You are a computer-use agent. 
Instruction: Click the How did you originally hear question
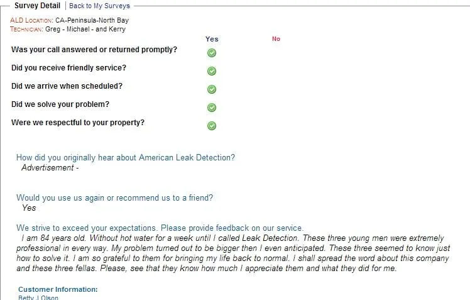[126, 158]
